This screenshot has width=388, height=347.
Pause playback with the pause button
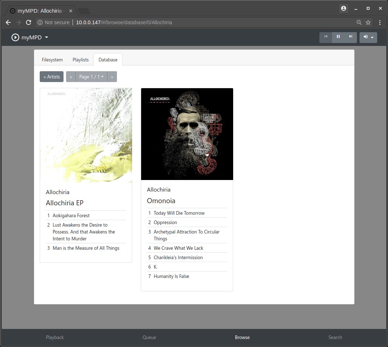[x=338, y=37]
